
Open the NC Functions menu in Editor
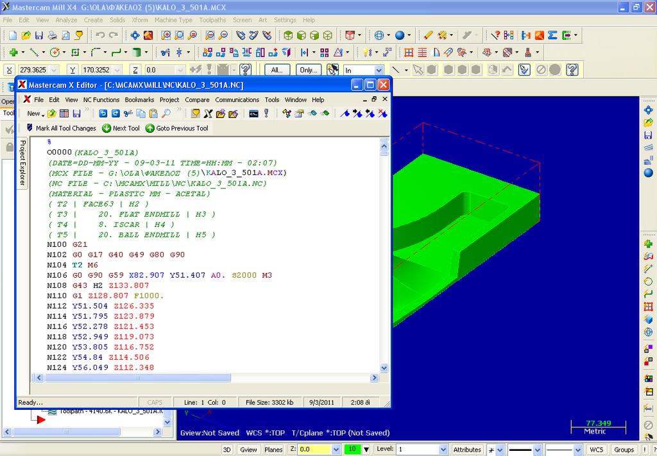[101, 99]
